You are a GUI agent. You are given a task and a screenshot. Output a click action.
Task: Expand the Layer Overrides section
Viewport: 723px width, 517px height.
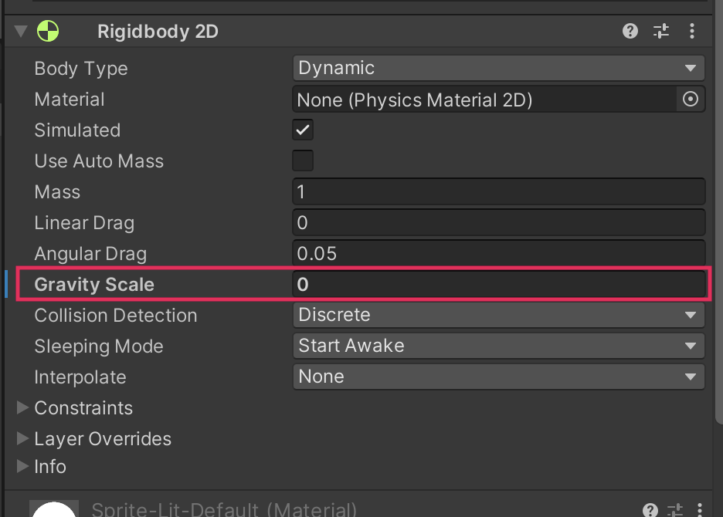[x=22, y=438]
